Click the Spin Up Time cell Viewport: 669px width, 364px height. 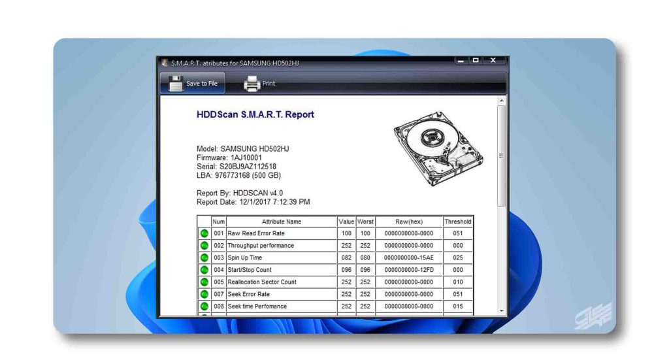(x=282, y=257)
